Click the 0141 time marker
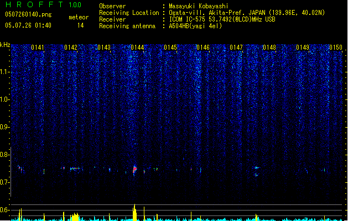This screenshot has width=348, height=221. click(38, 48)
